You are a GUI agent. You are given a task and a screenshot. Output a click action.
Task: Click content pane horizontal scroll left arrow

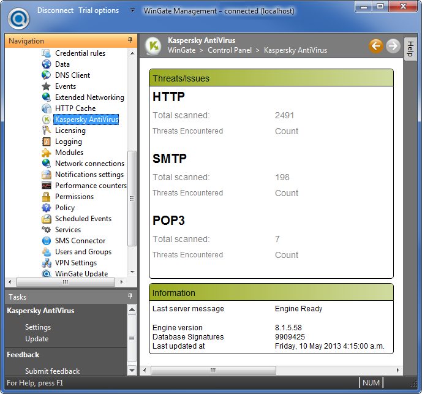[145, 370]
